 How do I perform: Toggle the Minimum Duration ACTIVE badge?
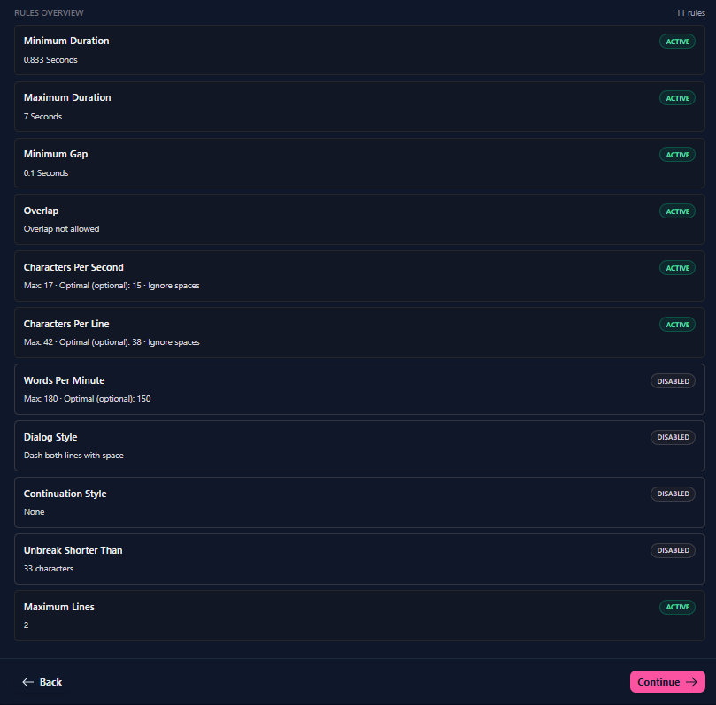tap(677, 42)
